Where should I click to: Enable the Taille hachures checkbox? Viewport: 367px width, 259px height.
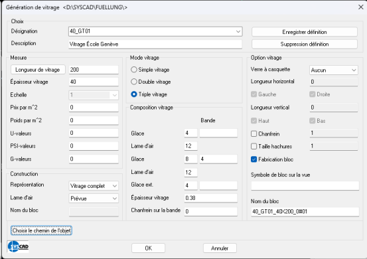[x=254, y=146]
